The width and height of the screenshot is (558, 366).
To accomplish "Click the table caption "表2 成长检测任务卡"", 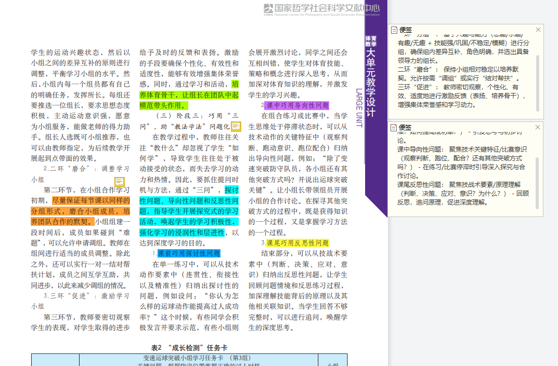I will click(x=189, y=348).
